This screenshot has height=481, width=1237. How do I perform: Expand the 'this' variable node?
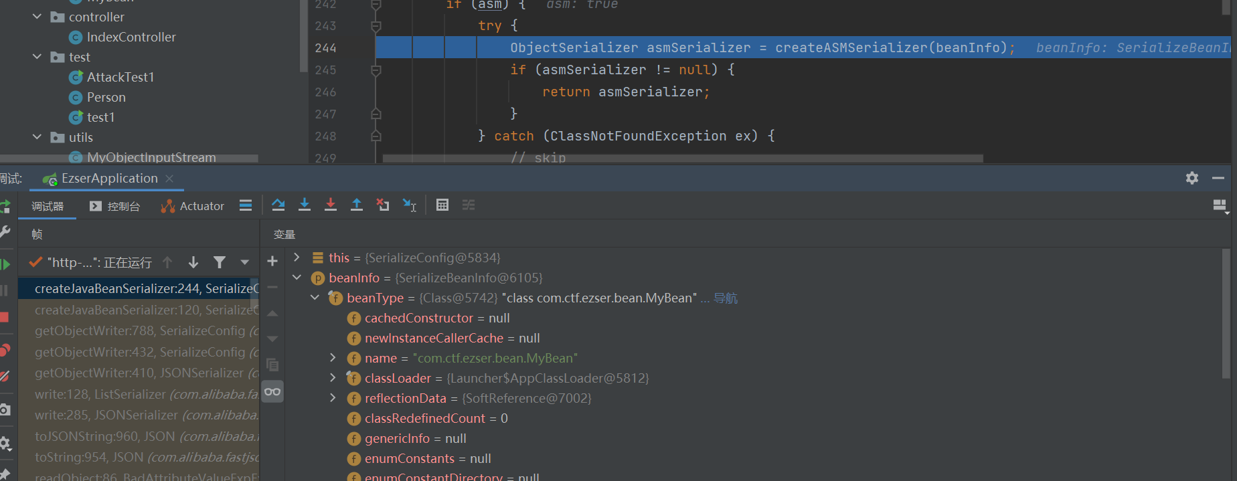pos(297,258)
